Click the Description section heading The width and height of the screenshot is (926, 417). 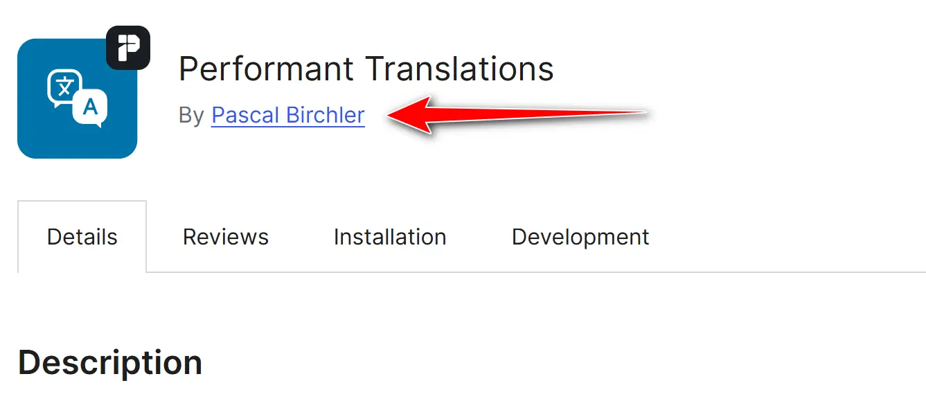coord(111,361)
